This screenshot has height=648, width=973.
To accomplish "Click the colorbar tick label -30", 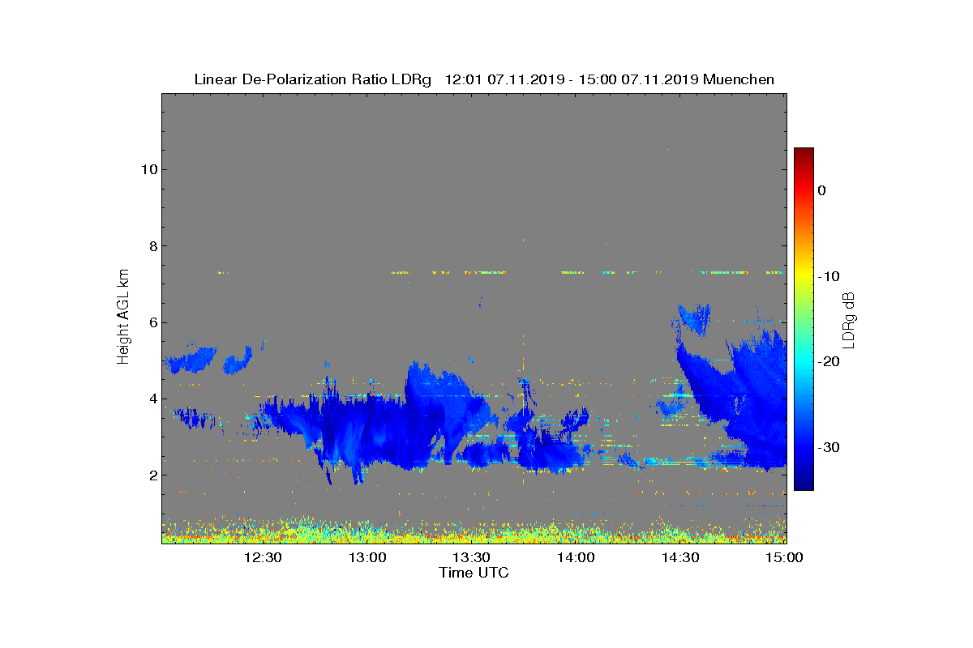I will (x=827, y=448).
